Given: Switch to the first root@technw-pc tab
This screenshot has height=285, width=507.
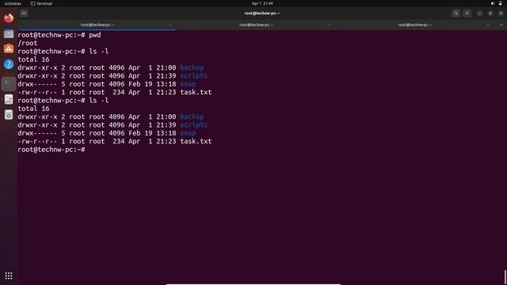Looking at the screenshot, I should coord(97,25).
